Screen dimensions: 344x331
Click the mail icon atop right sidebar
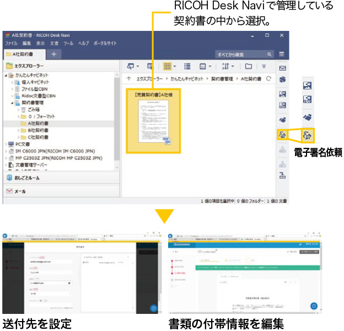click(x=282, y=68)
